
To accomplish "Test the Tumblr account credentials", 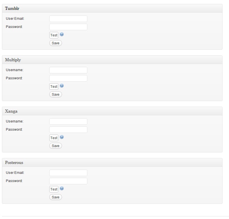I will (x=54, y=35).
